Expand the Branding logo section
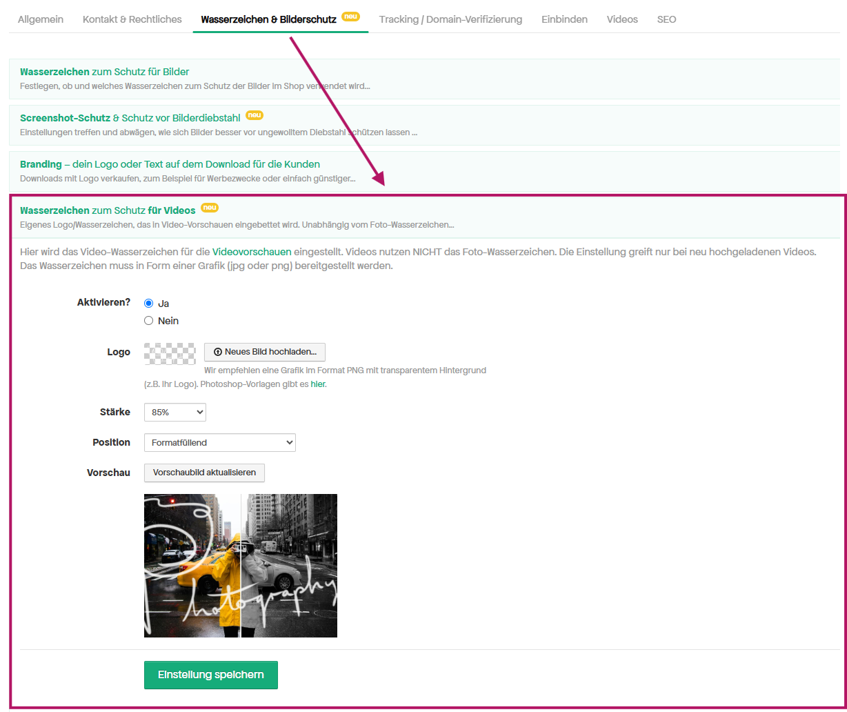The width and height of the screenshot is (847, 712). pos(424,171)
